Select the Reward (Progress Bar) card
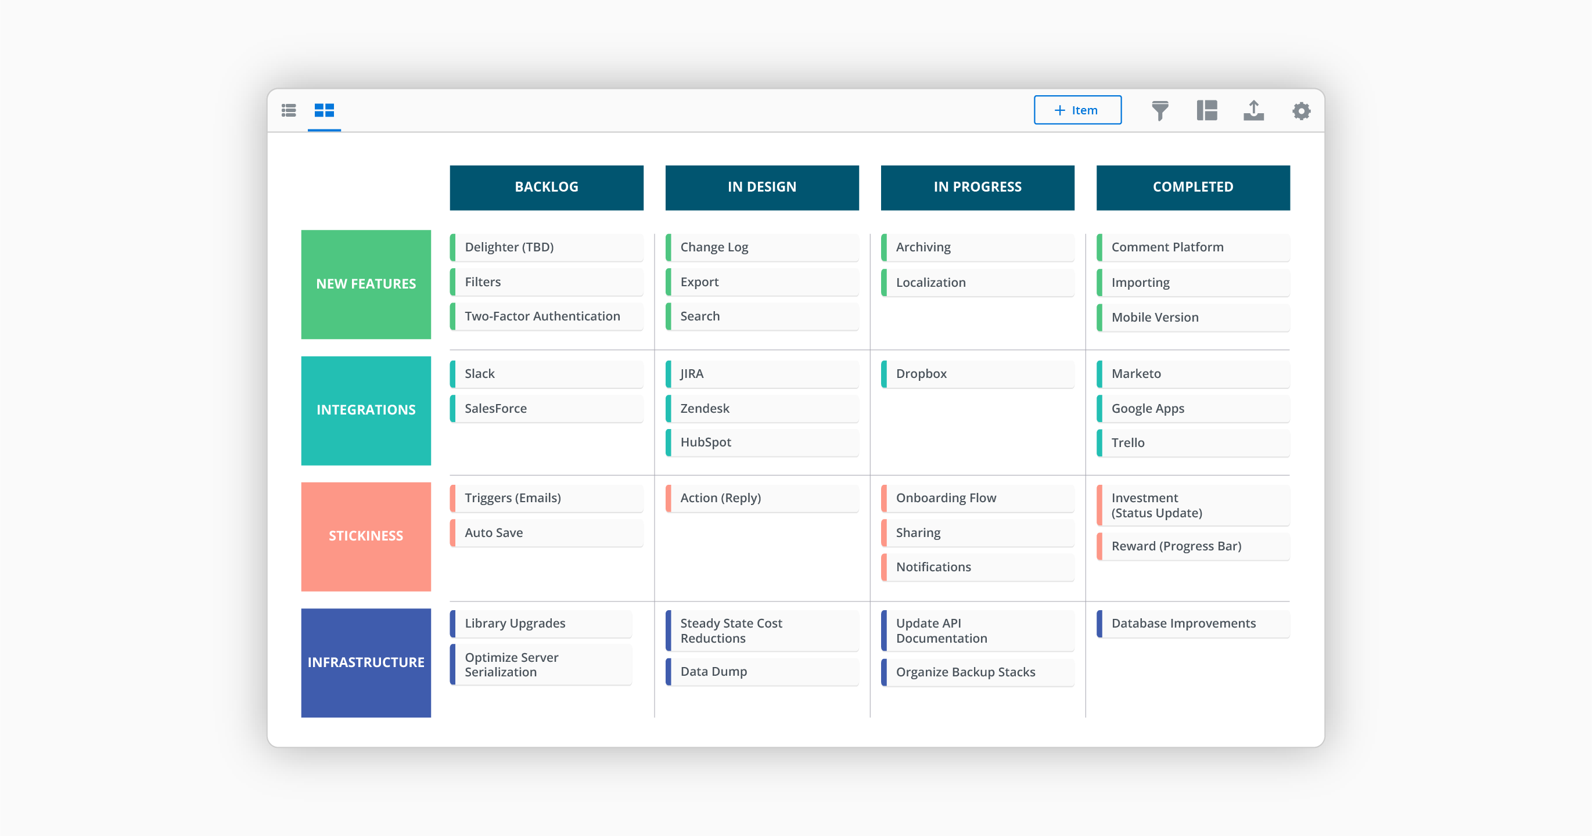The width and height of the screenshot is (1592, 836). click(x=1192, y=546)
